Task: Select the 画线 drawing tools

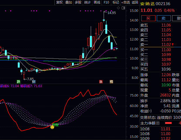Action: [x=97, y=2]
